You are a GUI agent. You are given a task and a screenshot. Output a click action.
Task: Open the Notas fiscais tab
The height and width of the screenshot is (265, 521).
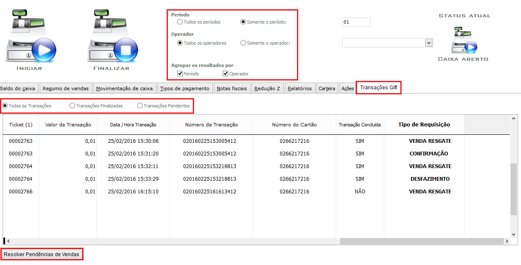click(x=232, y=88)
